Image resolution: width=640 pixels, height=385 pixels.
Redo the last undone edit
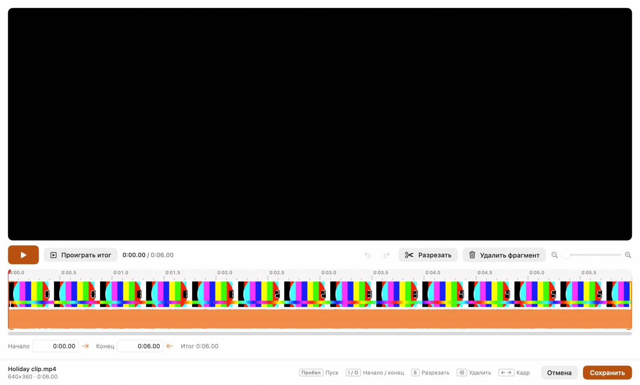[x=386, y=255]
